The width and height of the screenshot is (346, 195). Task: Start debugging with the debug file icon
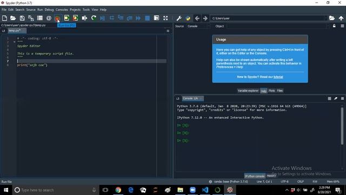pyautogui.click(x=102, y=18)
